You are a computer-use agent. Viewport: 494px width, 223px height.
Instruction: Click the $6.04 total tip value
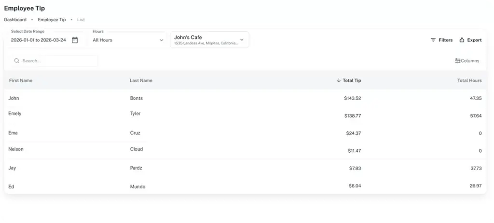pos(355,185)
